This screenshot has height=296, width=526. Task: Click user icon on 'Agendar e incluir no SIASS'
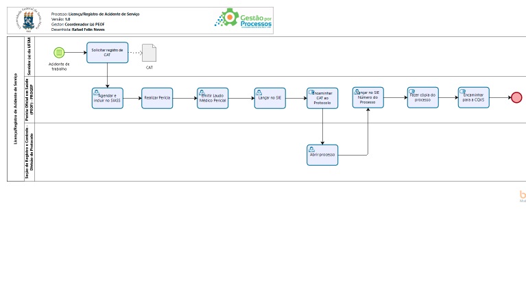pyautogui.click(x=97, y=92)
